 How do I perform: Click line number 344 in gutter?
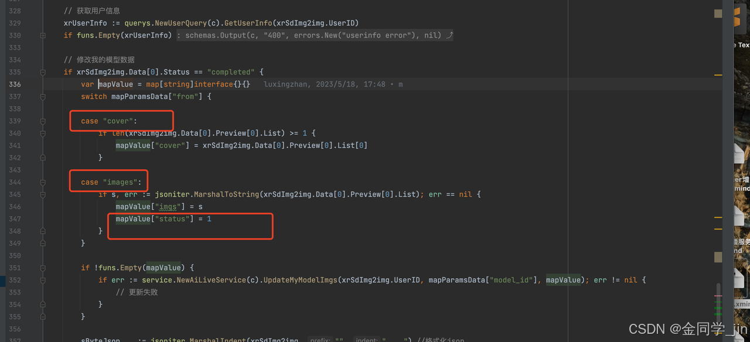click(15, 182)
